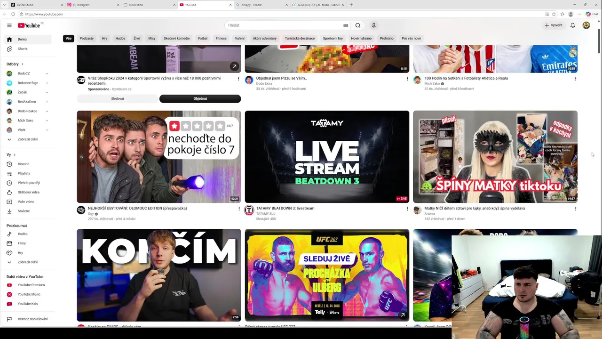The image size is (602, 339).
Task: Switch to TikTok Studio browser tab
Action: click(x=37, y=5)
